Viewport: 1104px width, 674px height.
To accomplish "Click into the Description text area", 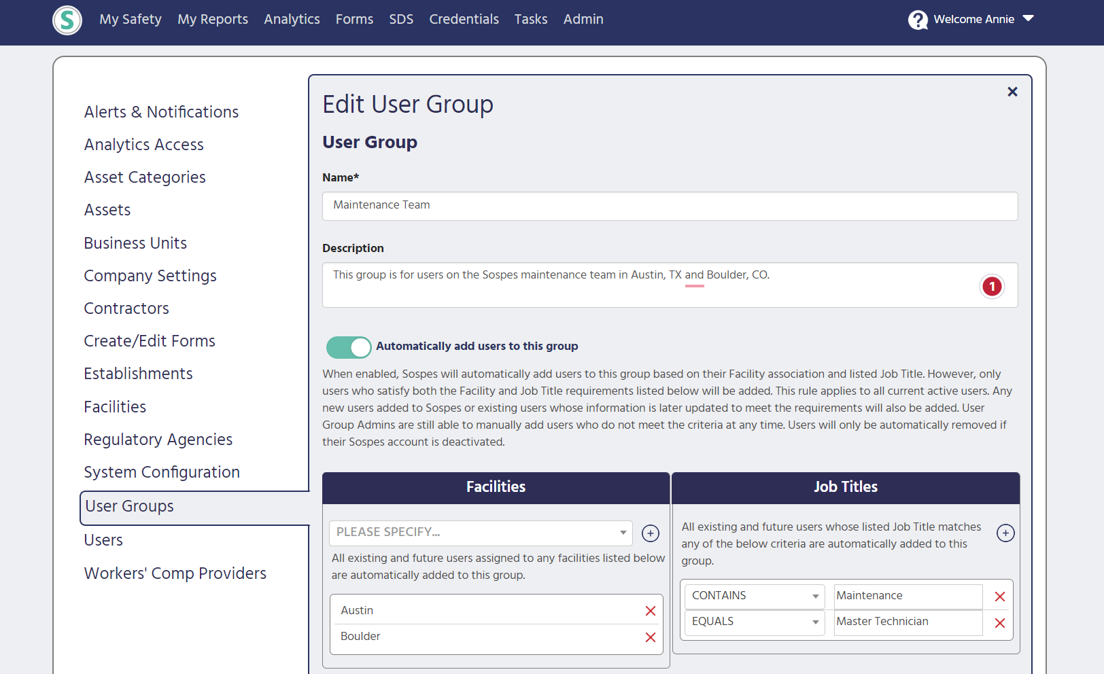I will [x=670, y=285].
